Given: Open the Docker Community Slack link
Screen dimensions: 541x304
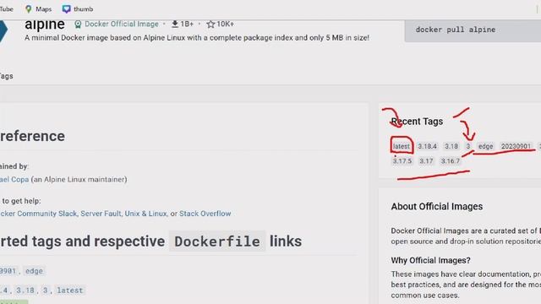Looking at the screenshot, I should click(38, 214).
